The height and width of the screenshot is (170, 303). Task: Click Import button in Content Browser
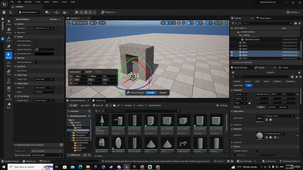coord(85,105)
